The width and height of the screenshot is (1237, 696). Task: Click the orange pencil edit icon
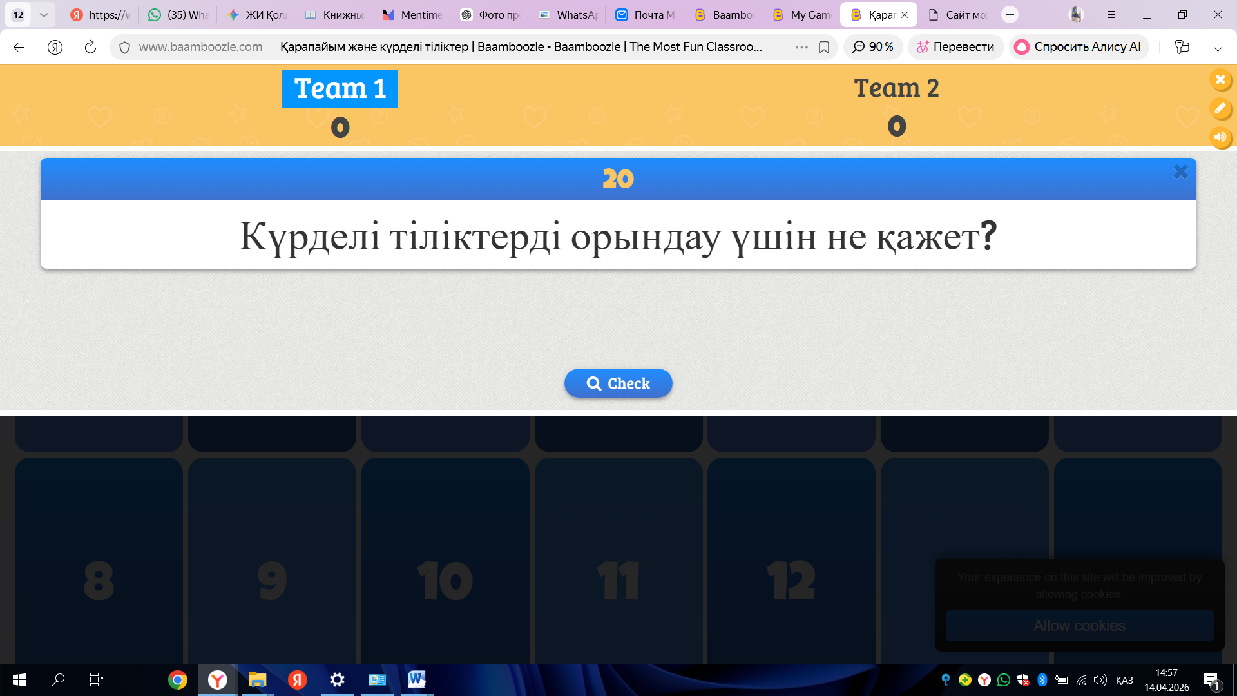click(1220, 108)
